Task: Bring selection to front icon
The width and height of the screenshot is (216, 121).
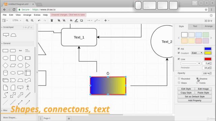Action: 59,21
